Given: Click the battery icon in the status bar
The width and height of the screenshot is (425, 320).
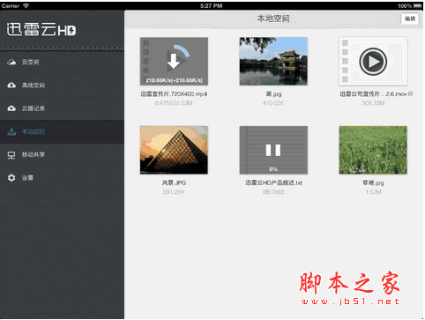Looking at the screenshot, I should [x=418, y=5].
